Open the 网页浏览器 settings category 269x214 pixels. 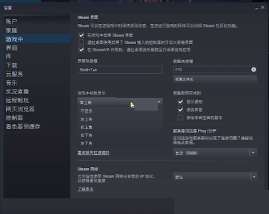point(20,109)
